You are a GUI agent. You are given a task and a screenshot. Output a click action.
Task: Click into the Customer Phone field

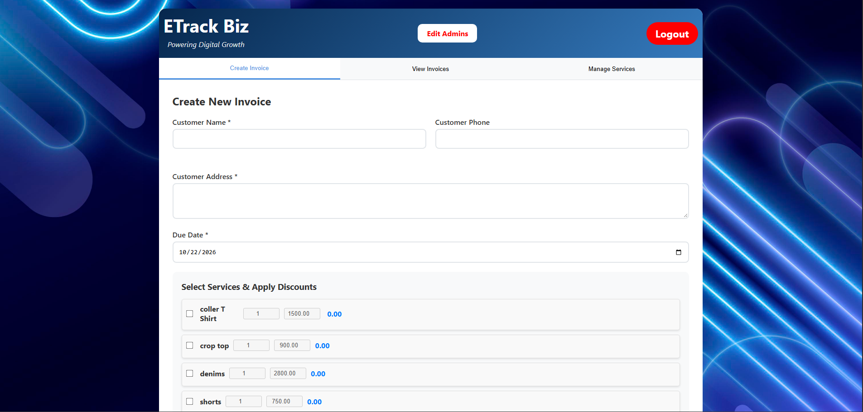point(562,139)
